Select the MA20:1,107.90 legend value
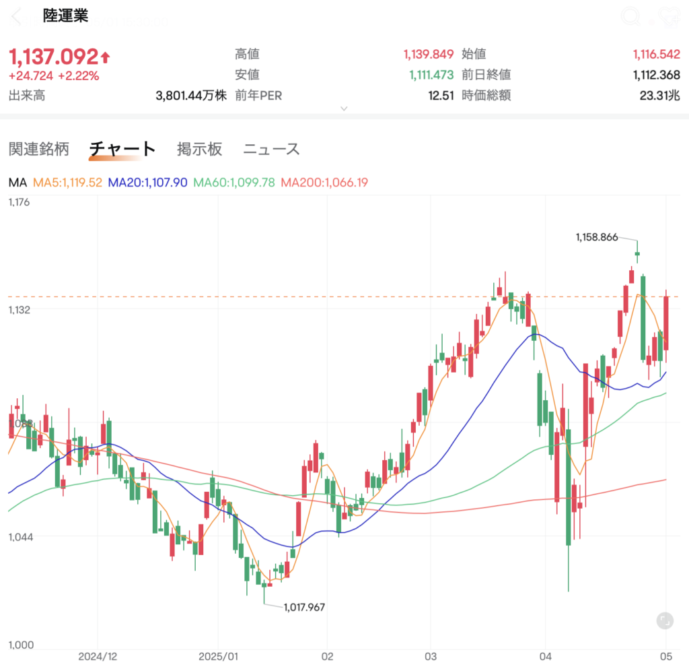The height and width of the screenshot is (671, 689). 147,182
